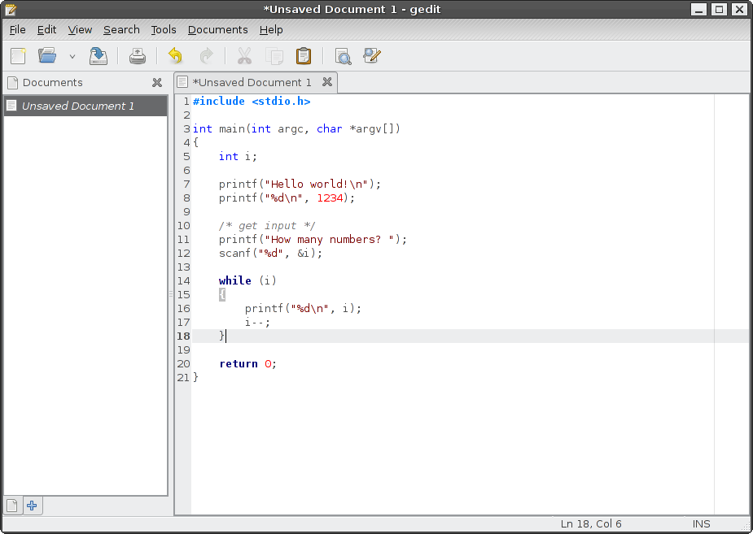The width and height of the screenshot is (753, 534).
Task: Select Unsaved Document 1 in the side panel
Action: (x=71, y=106)
